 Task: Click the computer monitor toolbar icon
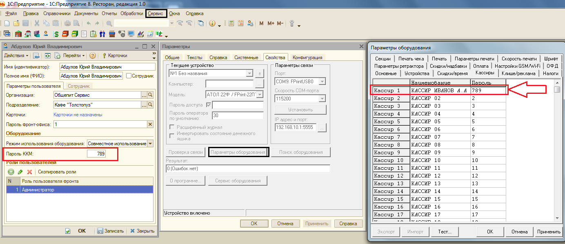[131, 34]
